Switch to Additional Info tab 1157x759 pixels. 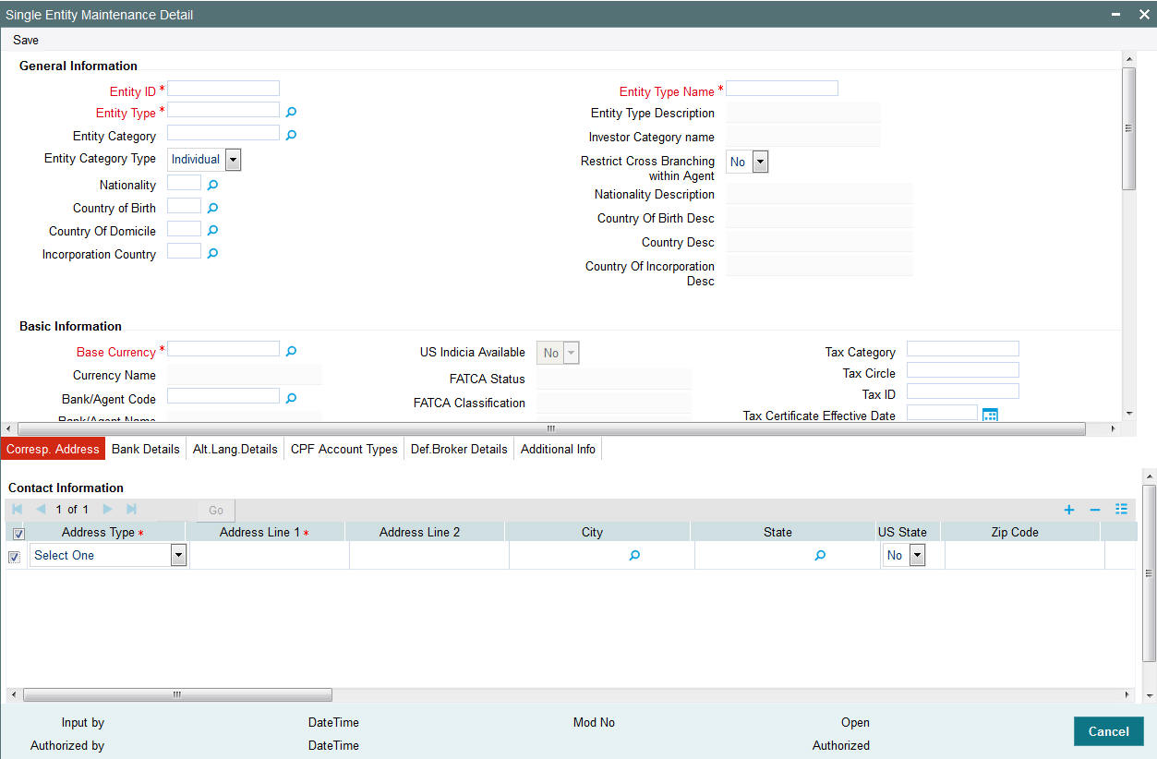559,449
